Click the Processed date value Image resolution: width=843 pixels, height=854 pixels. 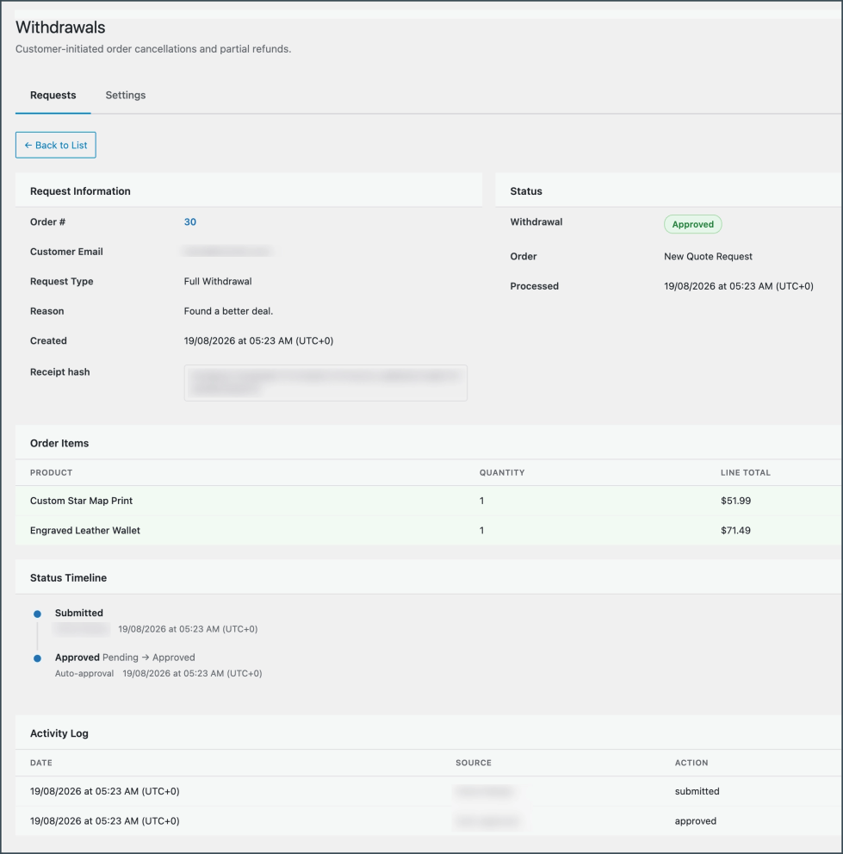pos(739,286)
